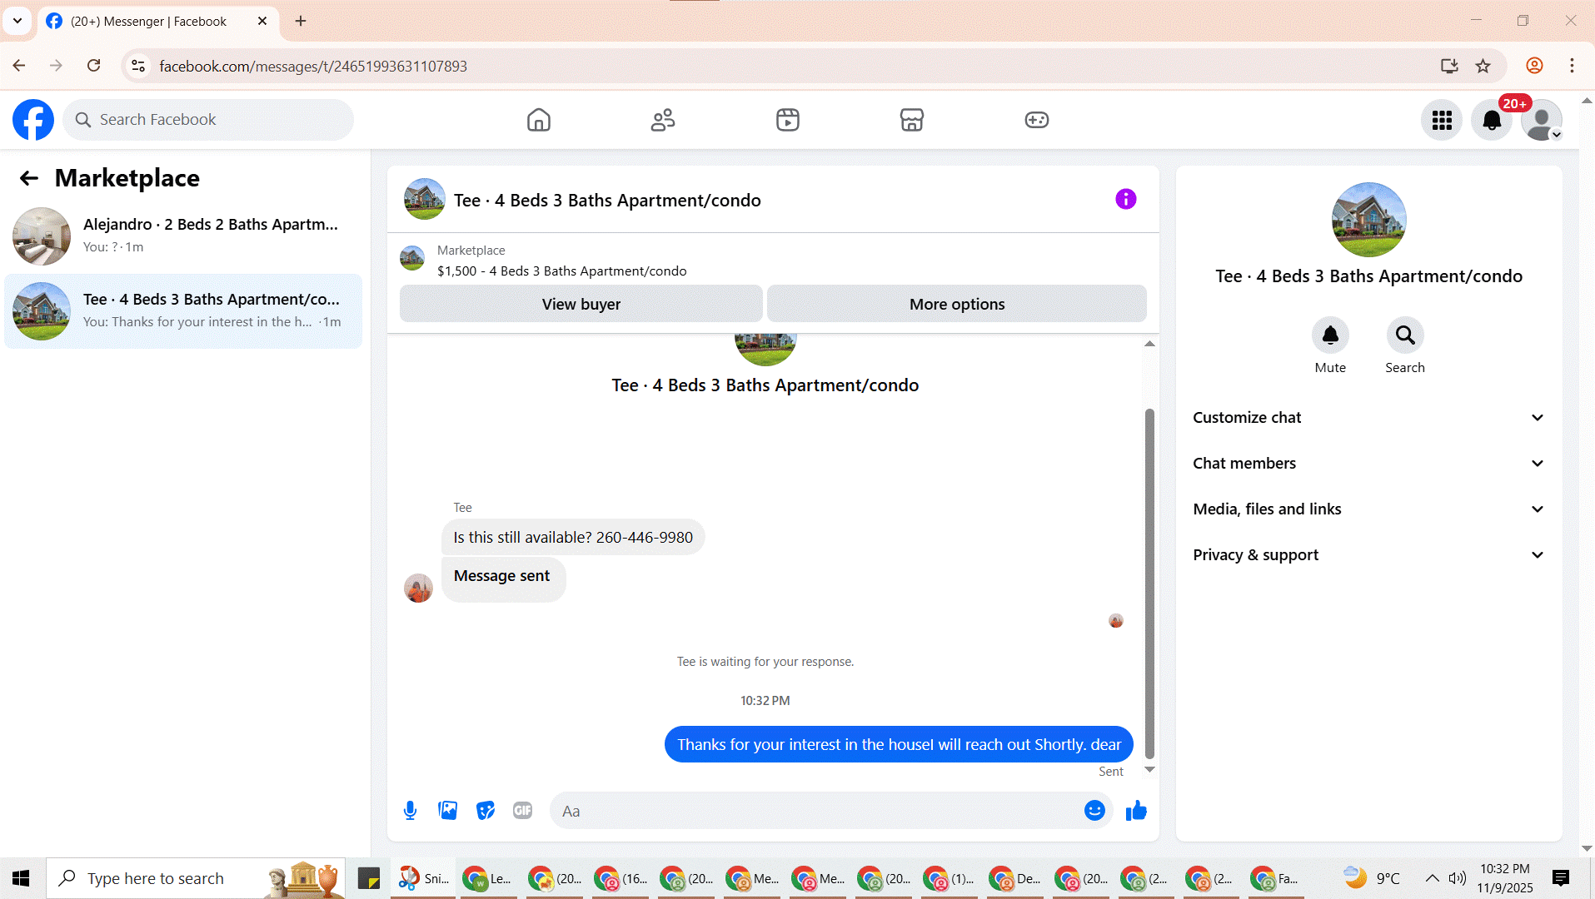Open the Chrome profile icon

click(1534, 66)
